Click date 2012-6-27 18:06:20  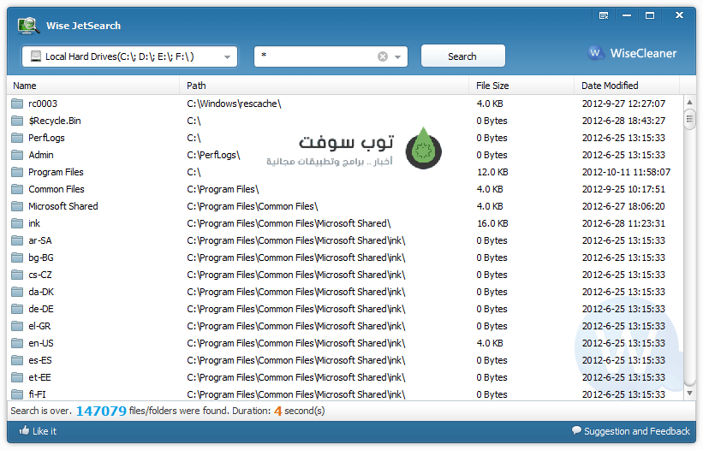623,206
